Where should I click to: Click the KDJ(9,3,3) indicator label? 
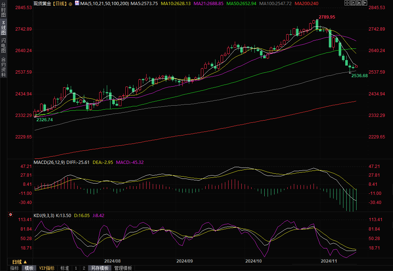(44, 216)
